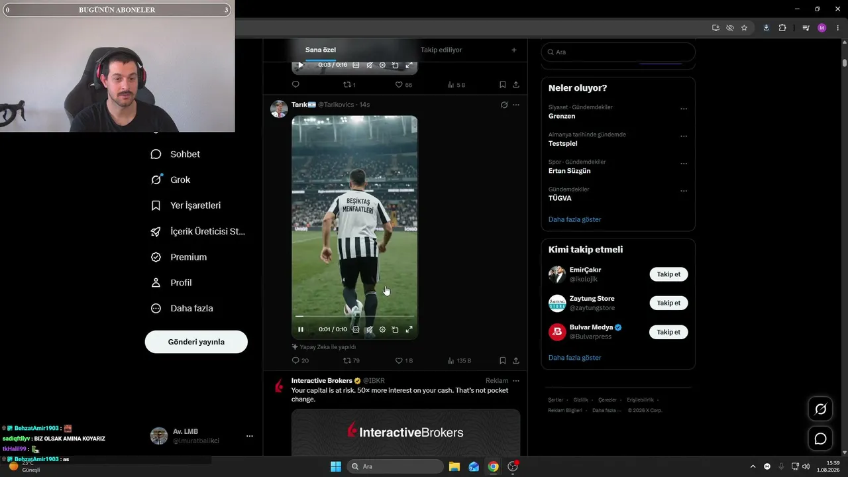Open options for Testspiel trend
The image size is (848, 477).
coord(684,136)
